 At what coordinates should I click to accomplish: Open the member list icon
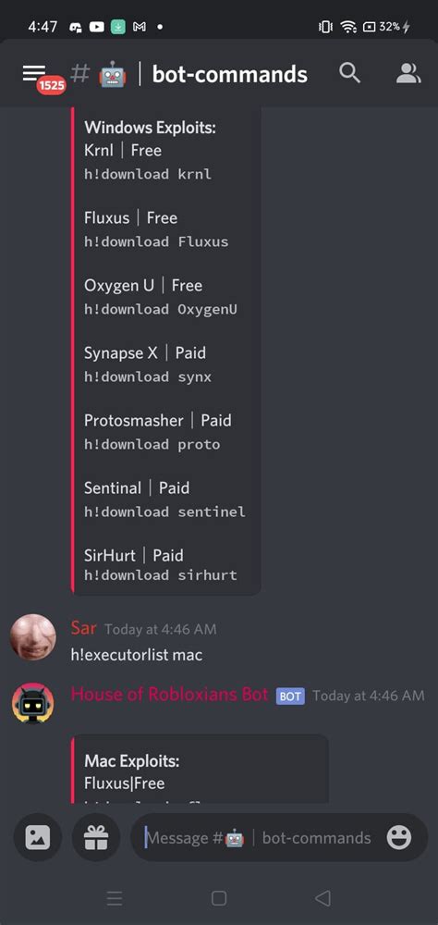(x=408, y=73)
